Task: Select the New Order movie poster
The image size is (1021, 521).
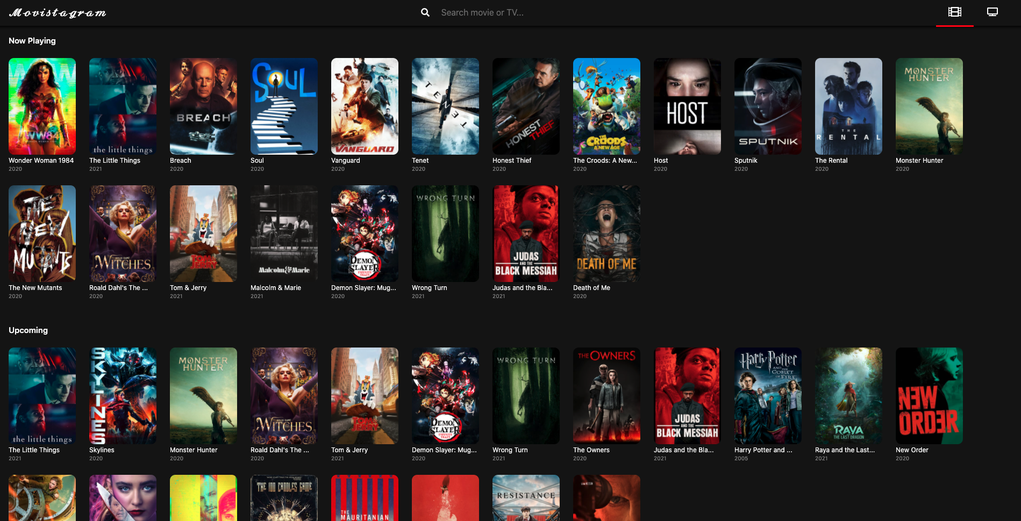Action: [x=929, y=396]
